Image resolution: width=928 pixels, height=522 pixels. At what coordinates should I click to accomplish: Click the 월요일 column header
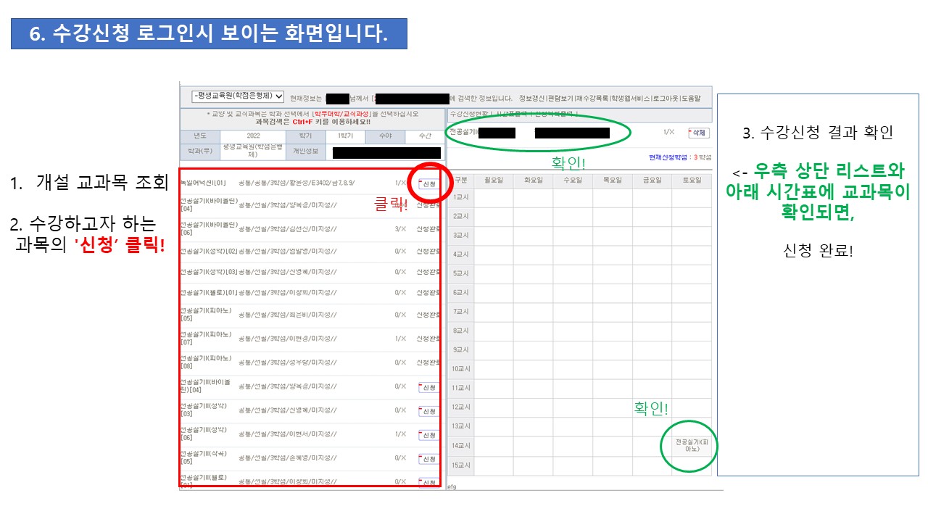(493, 180)
